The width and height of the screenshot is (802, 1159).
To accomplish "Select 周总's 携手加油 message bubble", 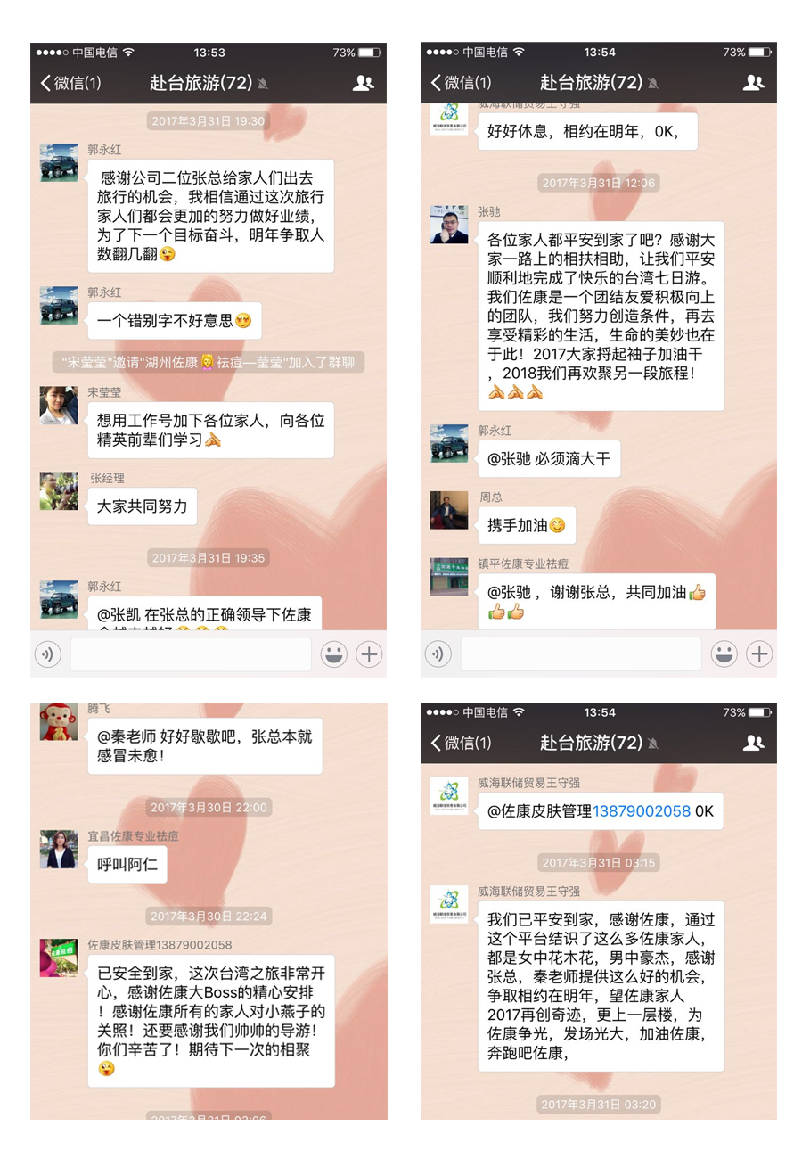I will pos(526,525).
